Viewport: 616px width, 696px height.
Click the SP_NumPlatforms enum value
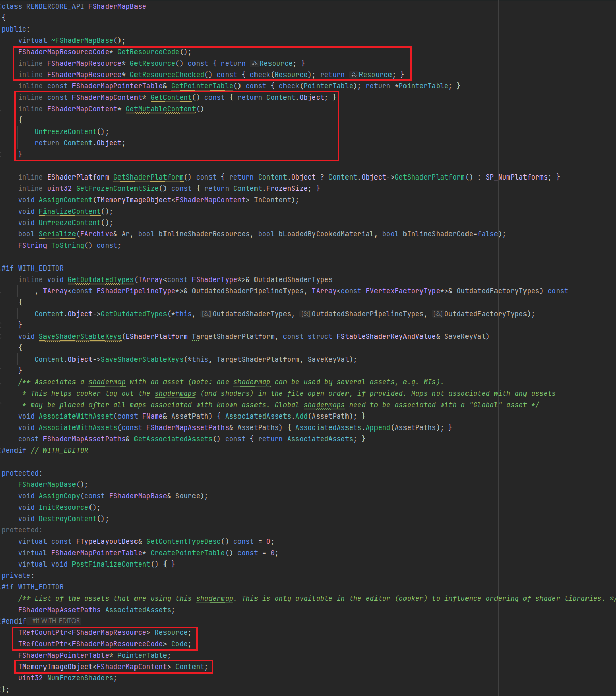[517, 177]
